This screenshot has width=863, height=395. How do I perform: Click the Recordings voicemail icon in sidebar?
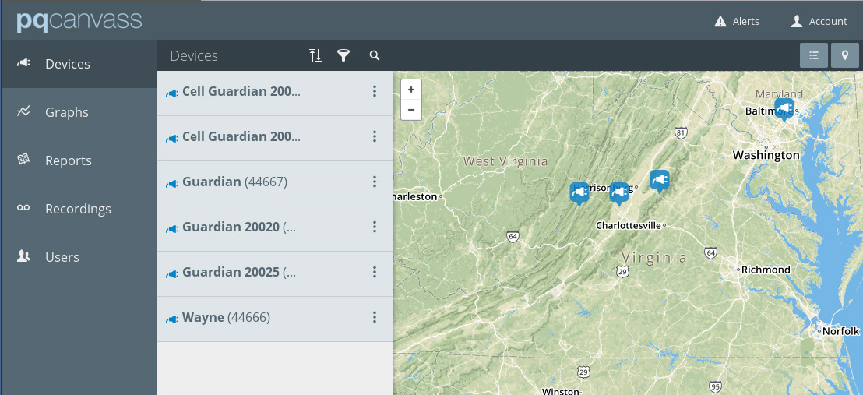pyautogui.click(x=23, y=207)
